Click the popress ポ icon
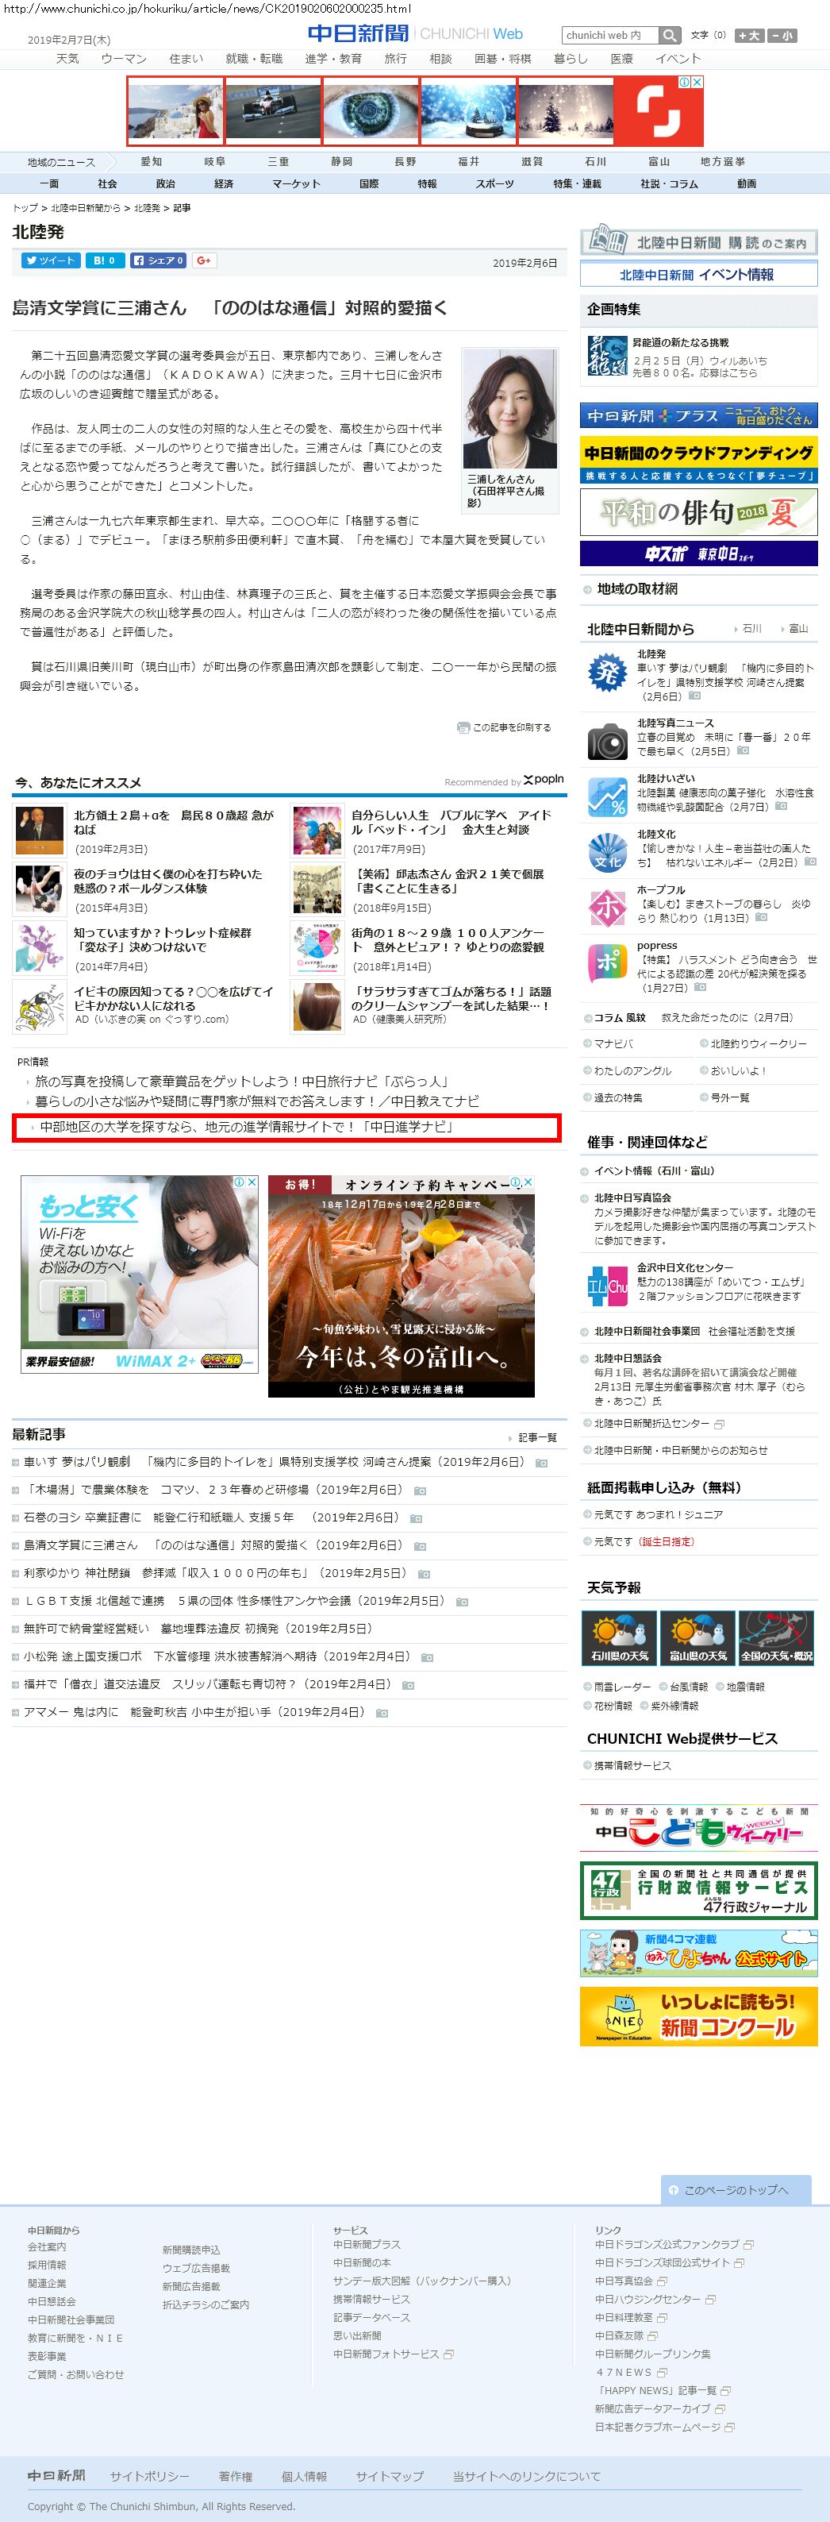Viewport: 830px width, 2522px height. 607,963
